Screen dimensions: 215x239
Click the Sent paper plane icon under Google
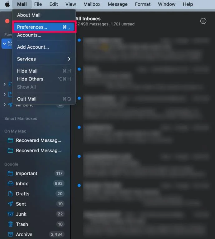pos(10,204)
